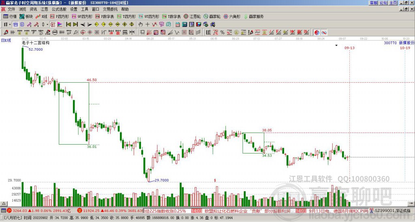Screen dimensions: 415x222
Task: Switch to the K线 candlestick chart
Action: pyautogui.click(x=41, y=16)
